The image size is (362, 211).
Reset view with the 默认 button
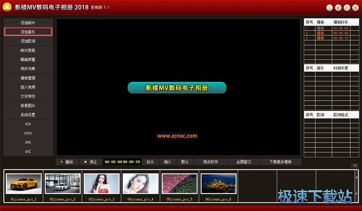185,162
